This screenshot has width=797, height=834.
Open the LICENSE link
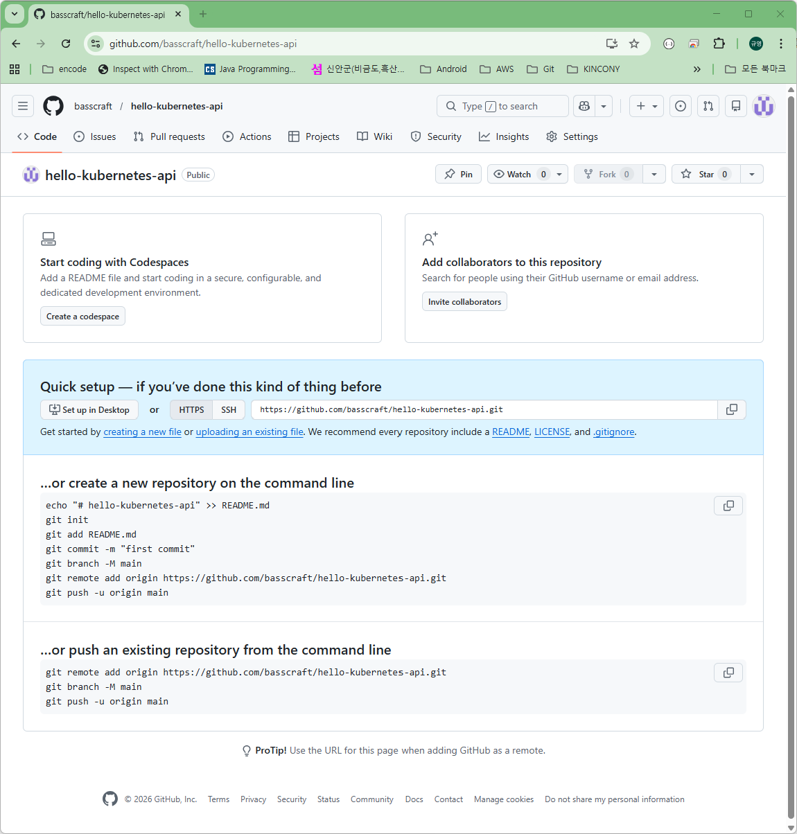pos(552,432)
